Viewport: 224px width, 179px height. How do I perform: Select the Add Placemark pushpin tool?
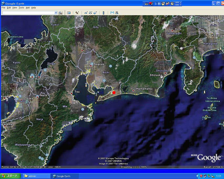77,13
